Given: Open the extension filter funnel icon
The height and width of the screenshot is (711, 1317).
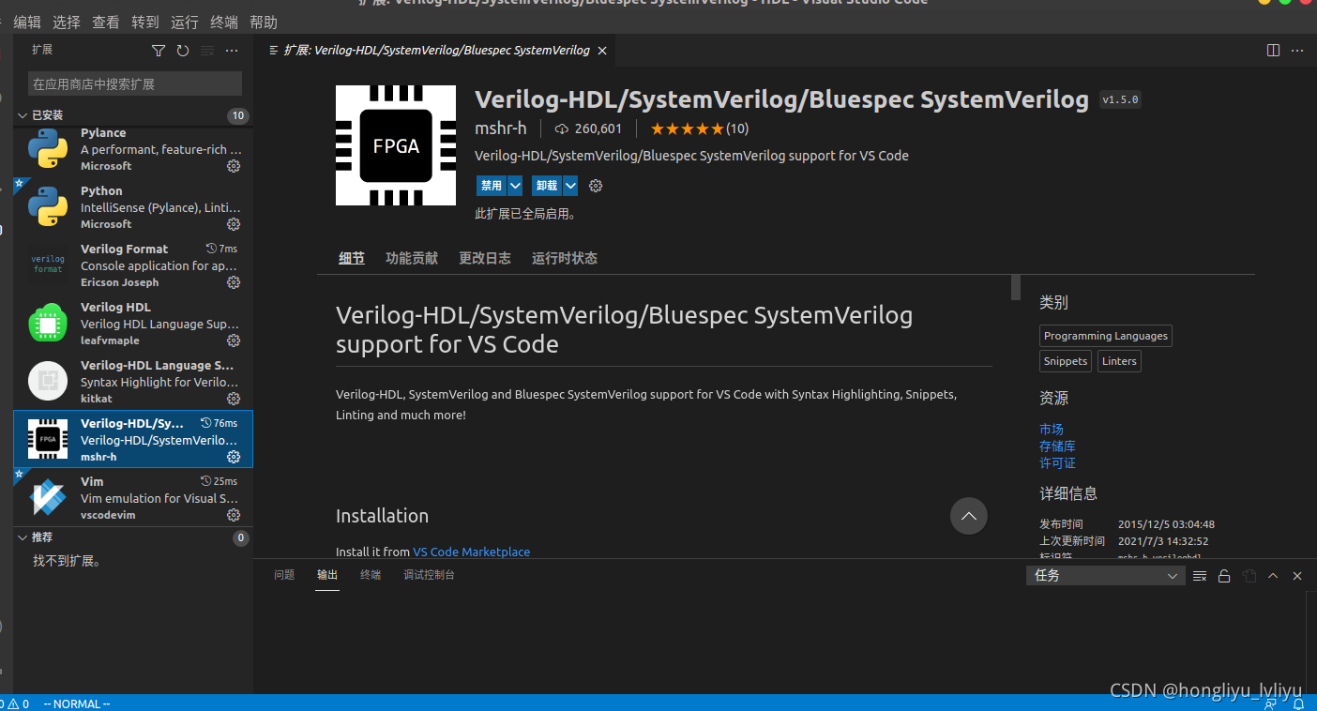Looking at the screenshot, I should click(159, 51).
